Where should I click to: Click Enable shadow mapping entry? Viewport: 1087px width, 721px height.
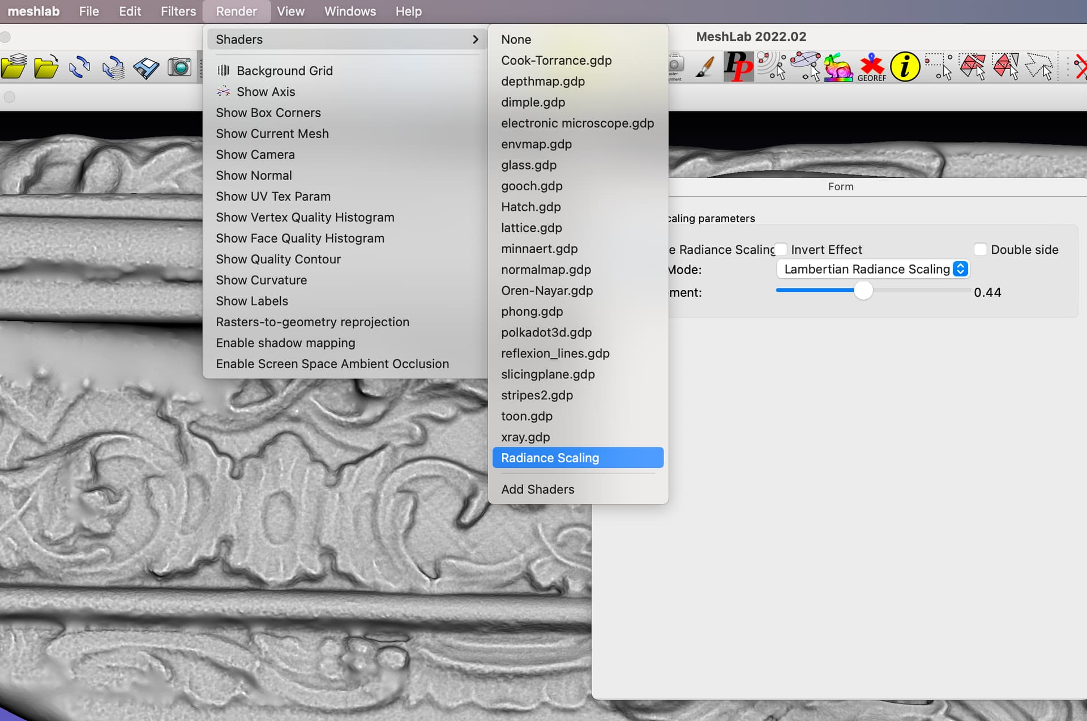[285, 343]
